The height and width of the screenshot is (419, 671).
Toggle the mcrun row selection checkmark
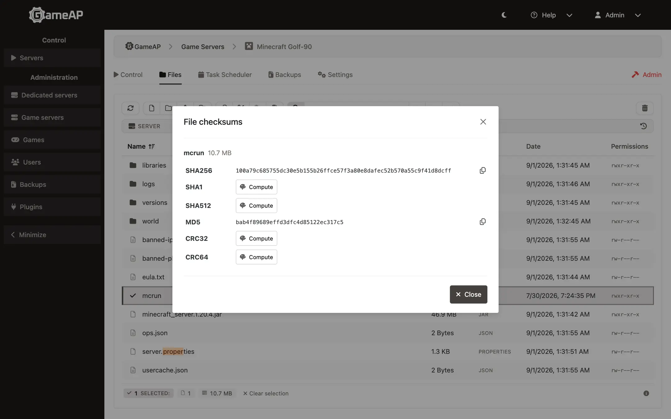pos(133,295)
